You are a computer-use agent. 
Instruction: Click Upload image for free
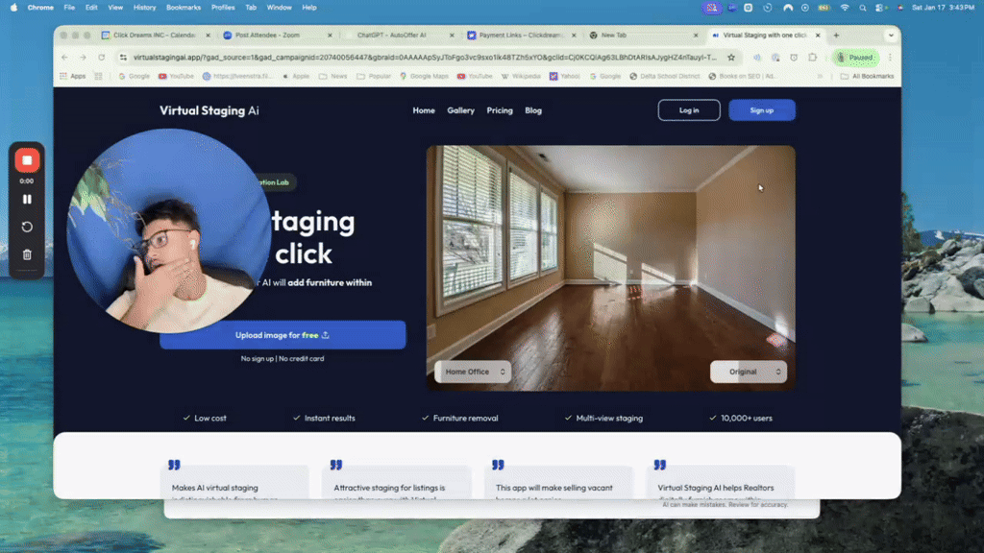tap(283, 334)
